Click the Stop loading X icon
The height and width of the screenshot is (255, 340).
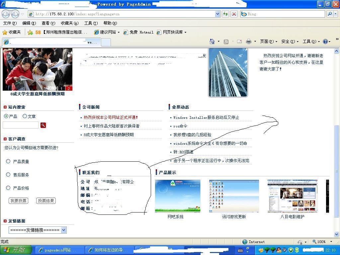234,14
